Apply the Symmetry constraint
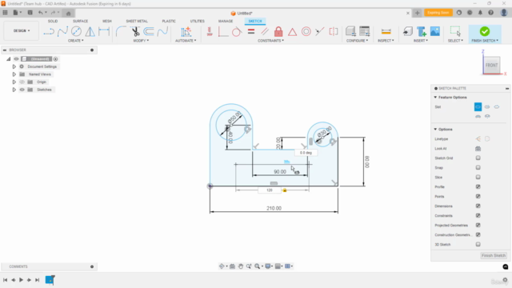This screenshot has width=512, height=288. click(x=334, y=32)
